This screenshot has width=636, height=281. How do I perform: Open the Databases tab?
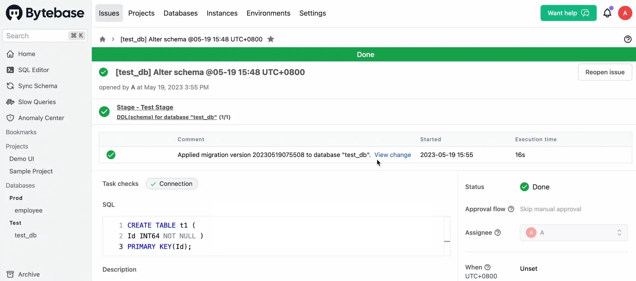tap(180, 13)
